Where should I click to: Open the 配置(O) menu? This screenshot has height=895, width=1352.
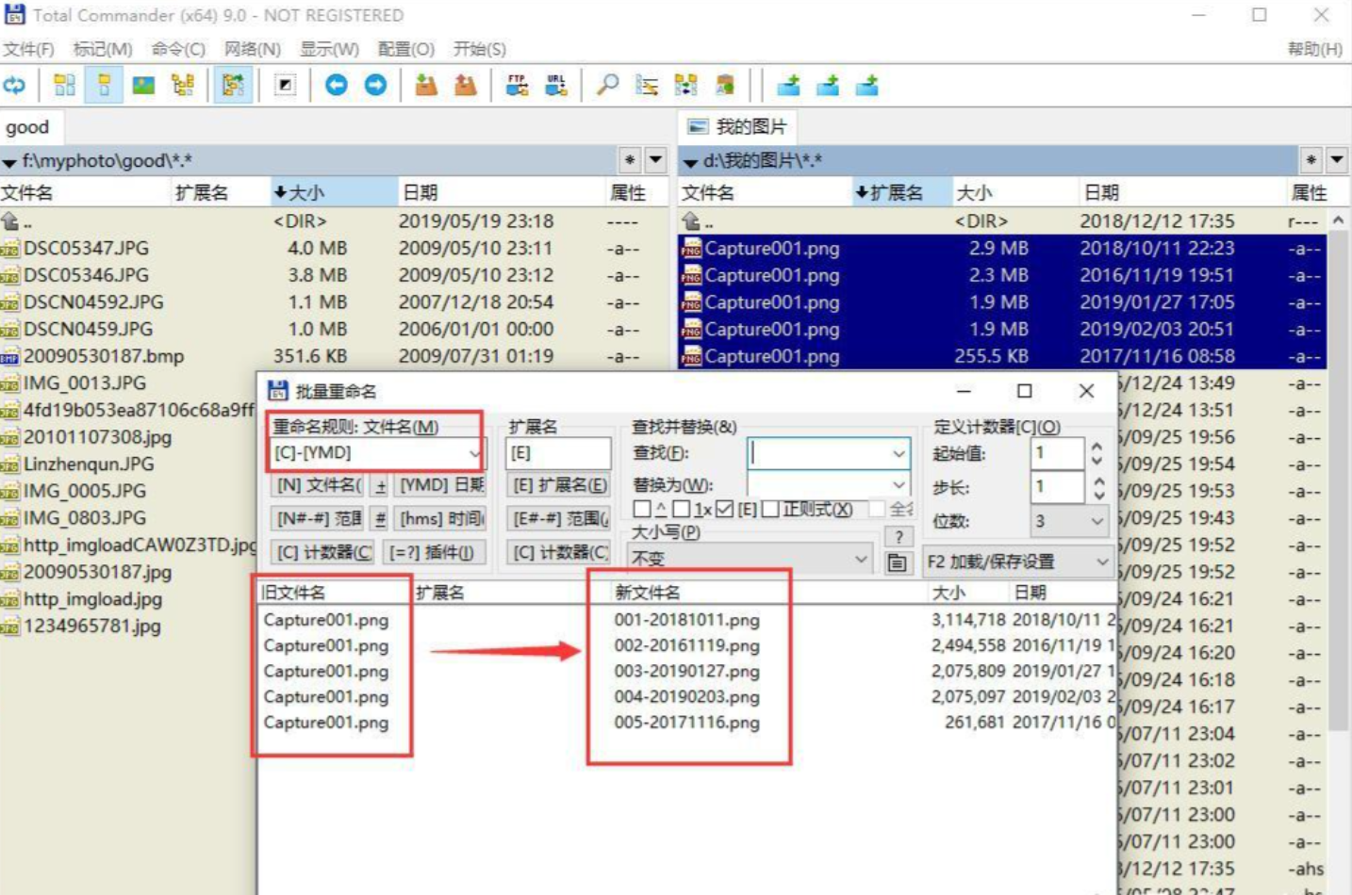[406, 49]
